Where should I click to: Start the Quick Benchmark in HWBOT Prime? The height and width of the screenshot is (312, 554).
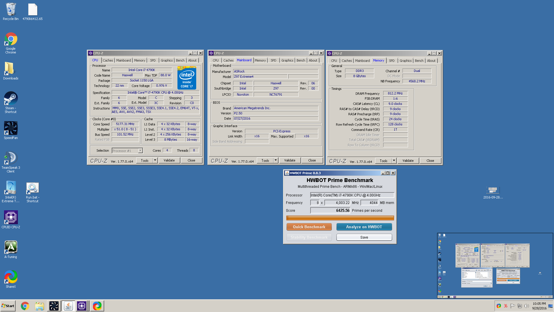point(309,227)
